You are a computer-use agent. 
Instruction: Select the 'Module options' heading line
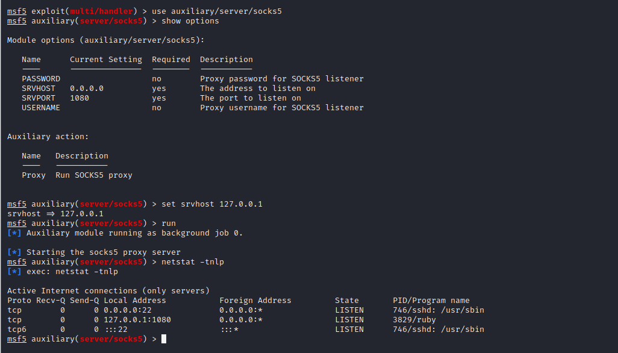105,40
